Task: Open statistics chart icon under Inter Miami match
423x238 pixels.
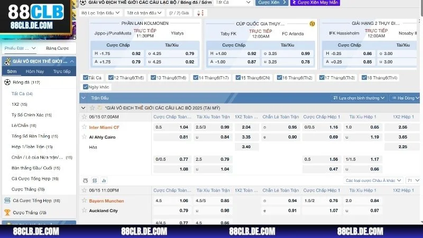Action: [104, 180]
